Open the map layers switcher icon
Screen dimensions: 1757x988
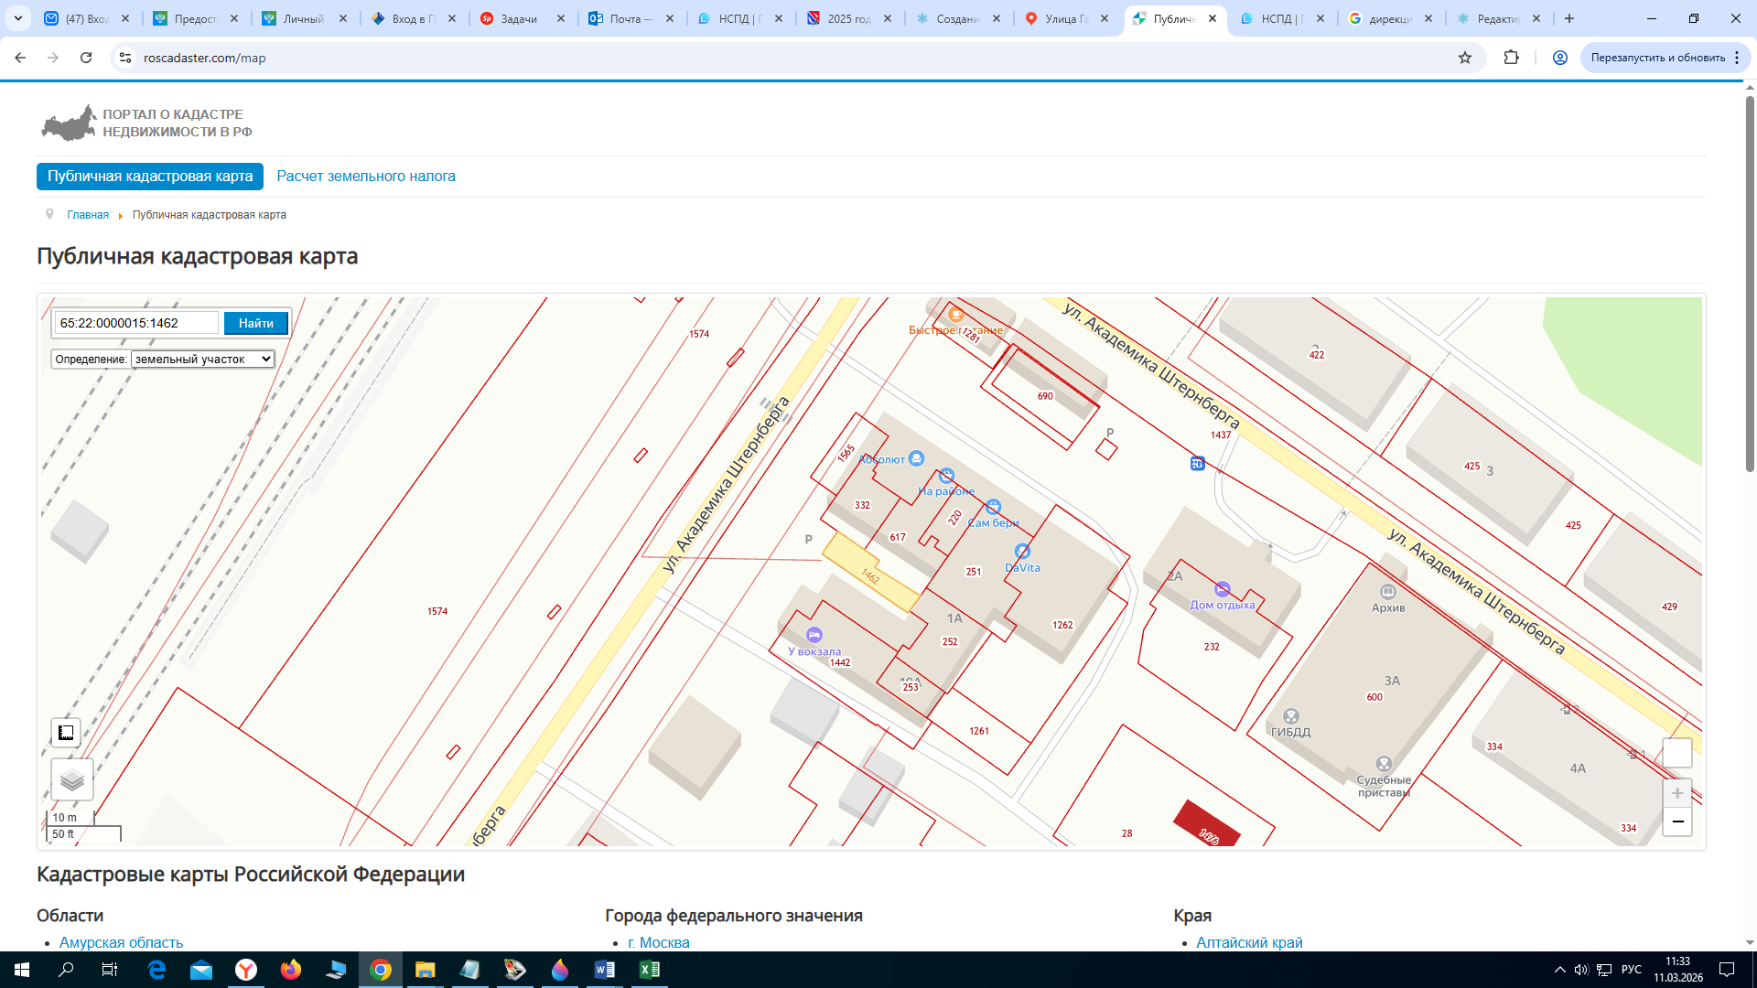pyautogui.click(x=72, y=780)
